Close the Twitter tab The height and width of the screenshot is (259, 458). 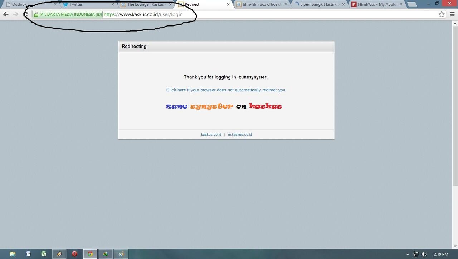113,4
